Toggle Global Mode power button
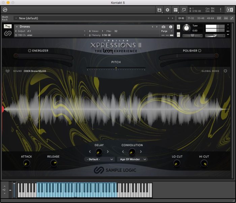 (x=225, y=71)
